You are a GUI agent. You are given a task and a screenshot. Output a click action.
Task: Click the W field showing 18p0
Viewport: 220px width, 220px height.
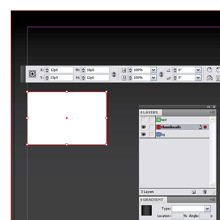click(x=98, y=70)
